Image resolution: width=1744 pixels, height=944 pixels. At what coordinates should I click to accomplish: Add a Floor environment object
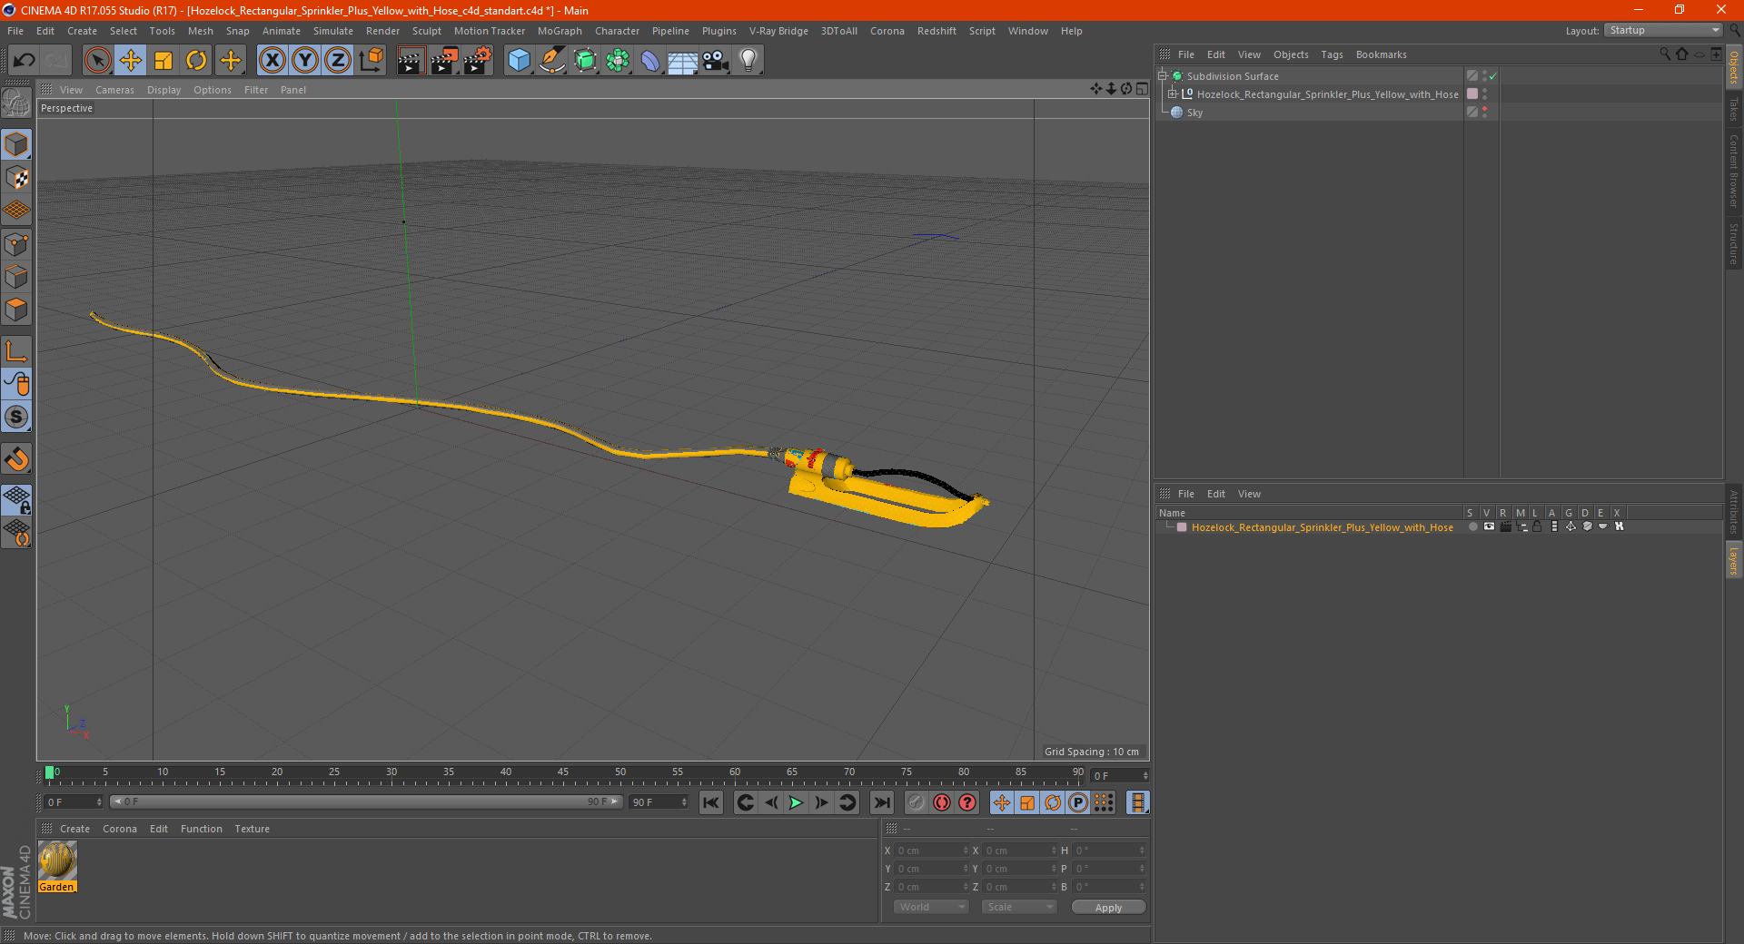point(682,61)
